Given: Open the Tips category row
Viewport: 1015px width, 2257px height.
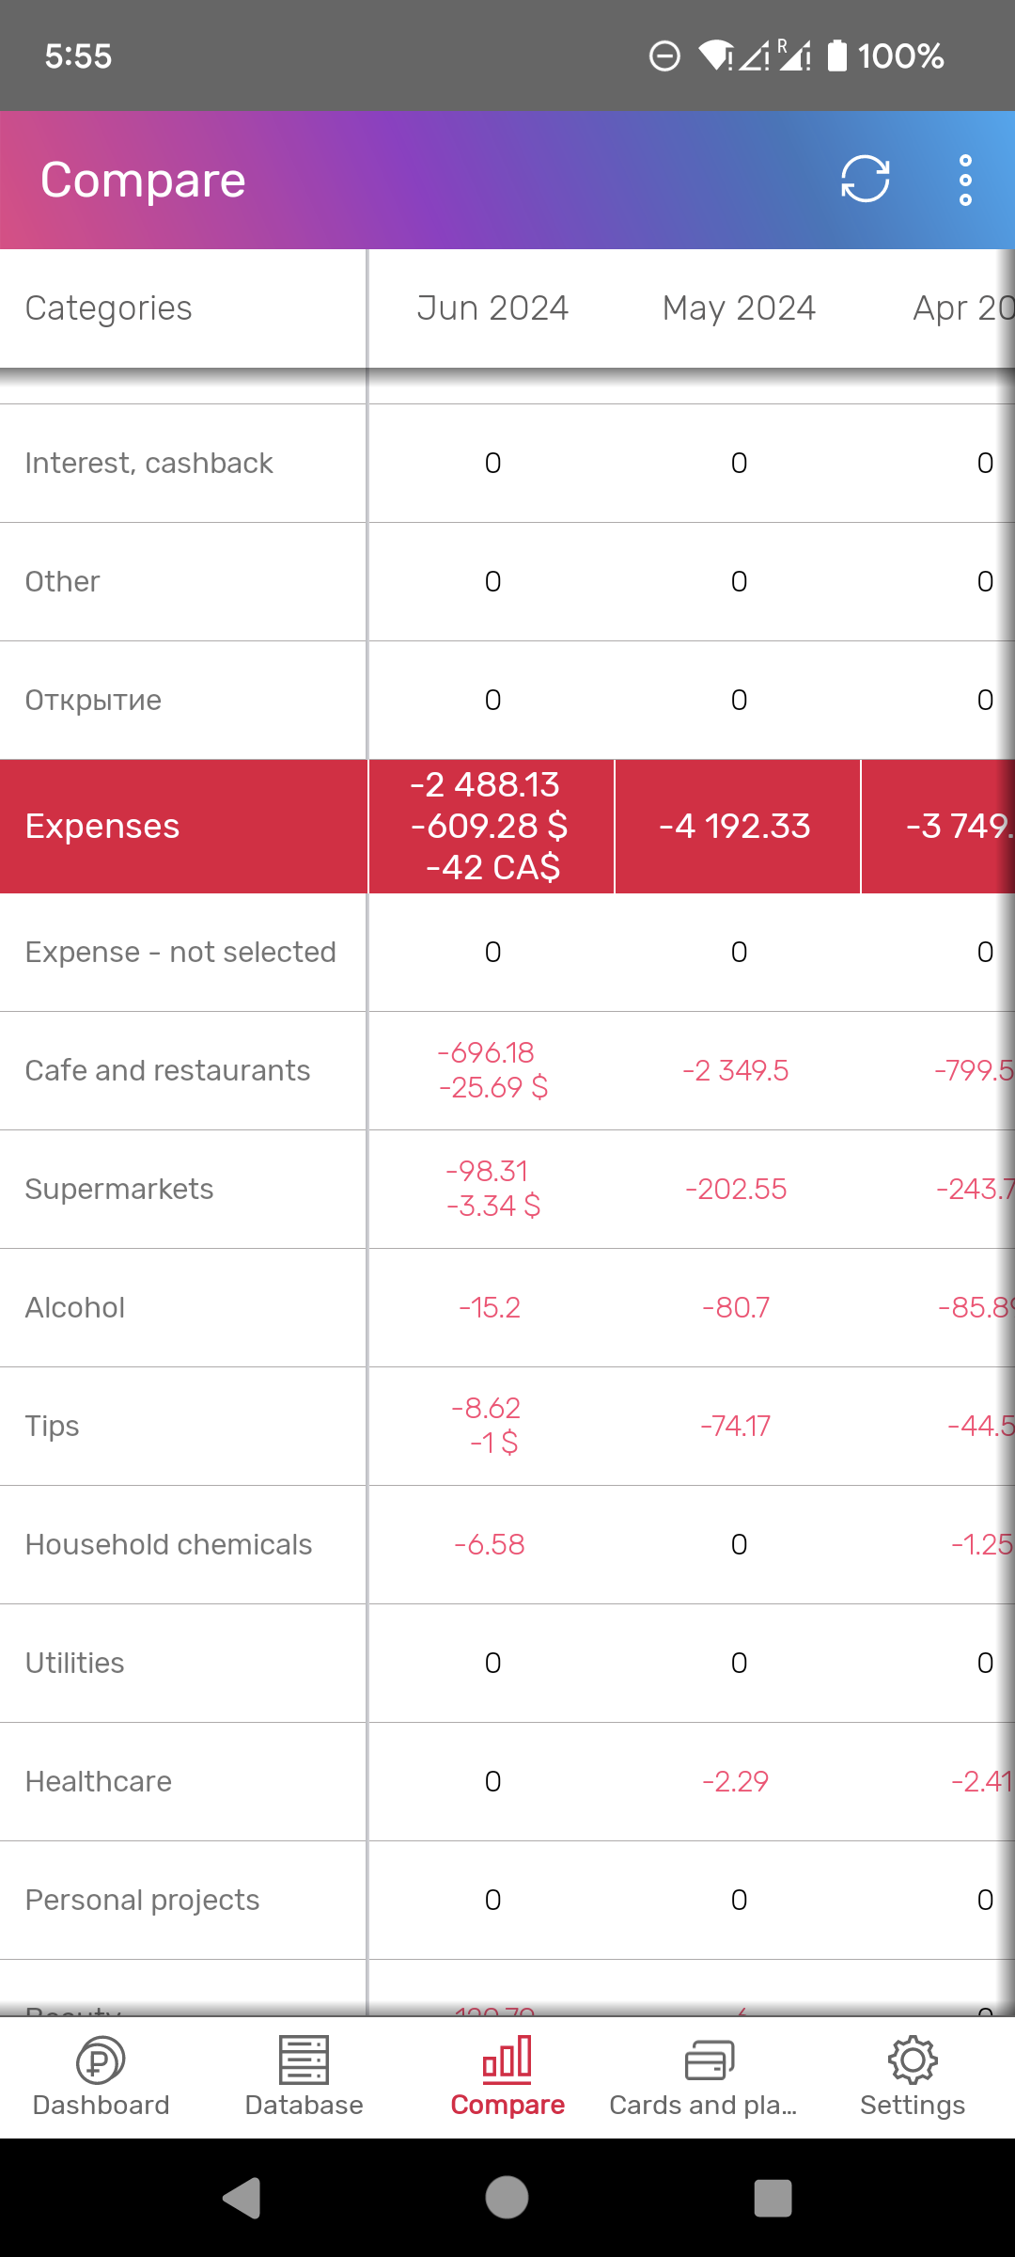Looking at the screenshot, I should click(53, 1427).
